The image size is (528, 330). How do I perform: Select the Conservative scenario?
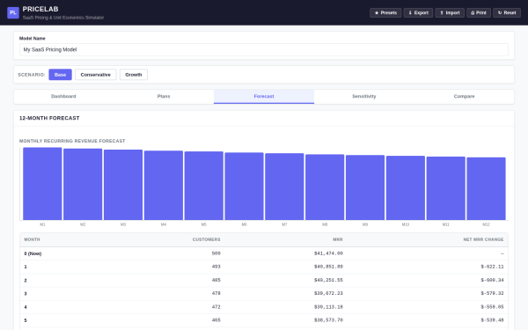pos(96,75)
